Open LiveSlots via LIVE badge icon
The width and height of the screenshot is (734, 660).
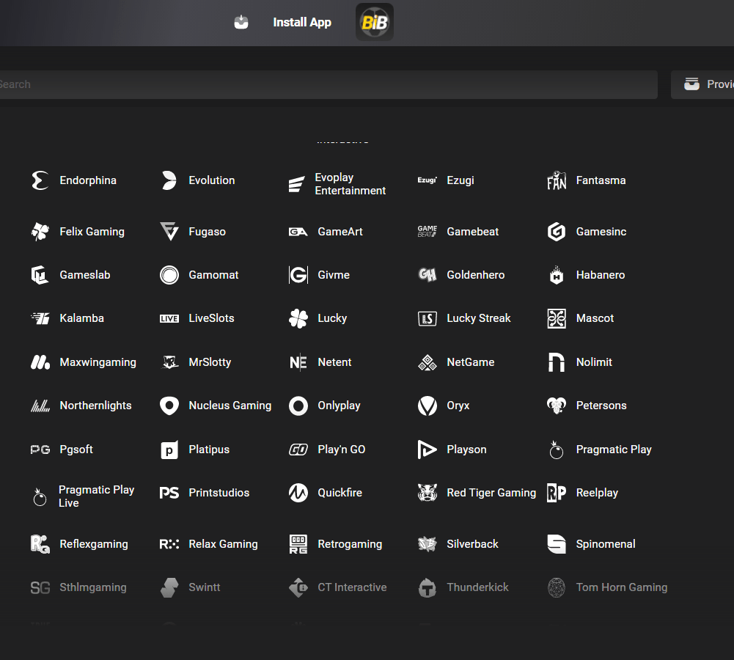169,319
